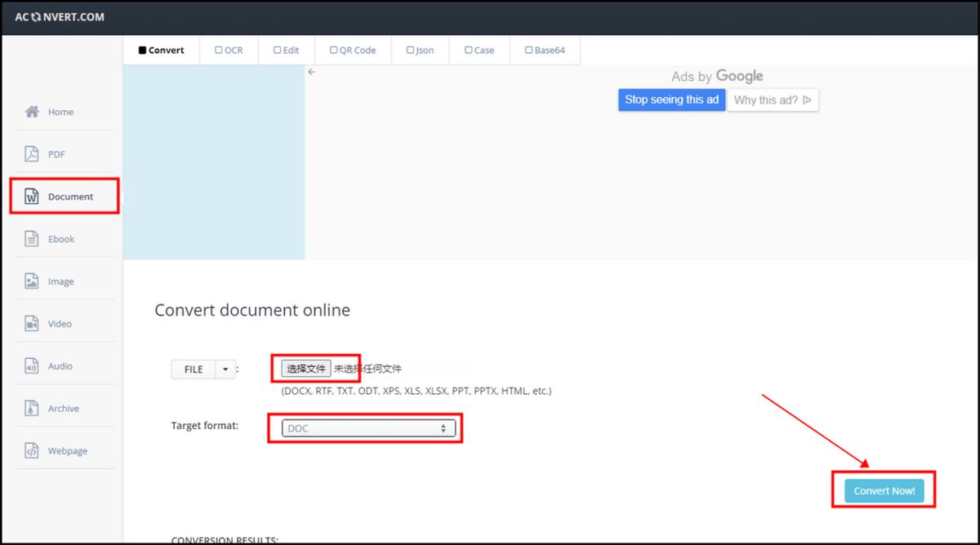Select the Video converter icon
Viewport: 980px width, 545px height.
tap(32, 324)
